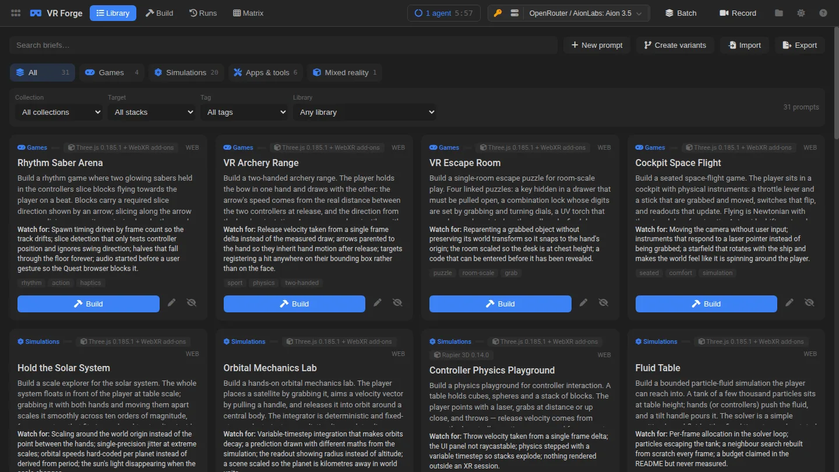Hide the Rhythm Saber Arena prompt
Screen dimensions: 839x472
pyautogui.click(x=191, y=303)
